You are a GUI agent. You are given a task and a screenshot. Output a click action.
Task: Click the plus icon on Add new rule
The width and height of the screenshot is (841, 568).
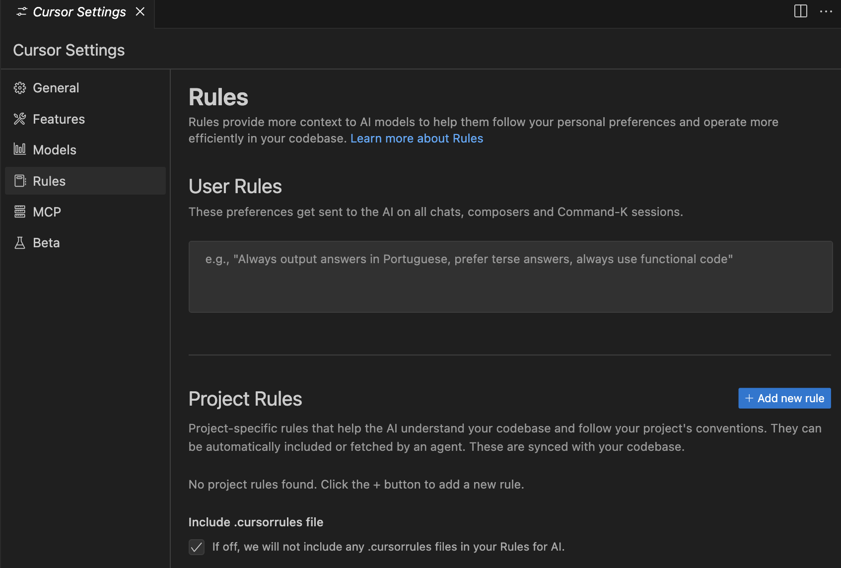(x=749, y=398)
